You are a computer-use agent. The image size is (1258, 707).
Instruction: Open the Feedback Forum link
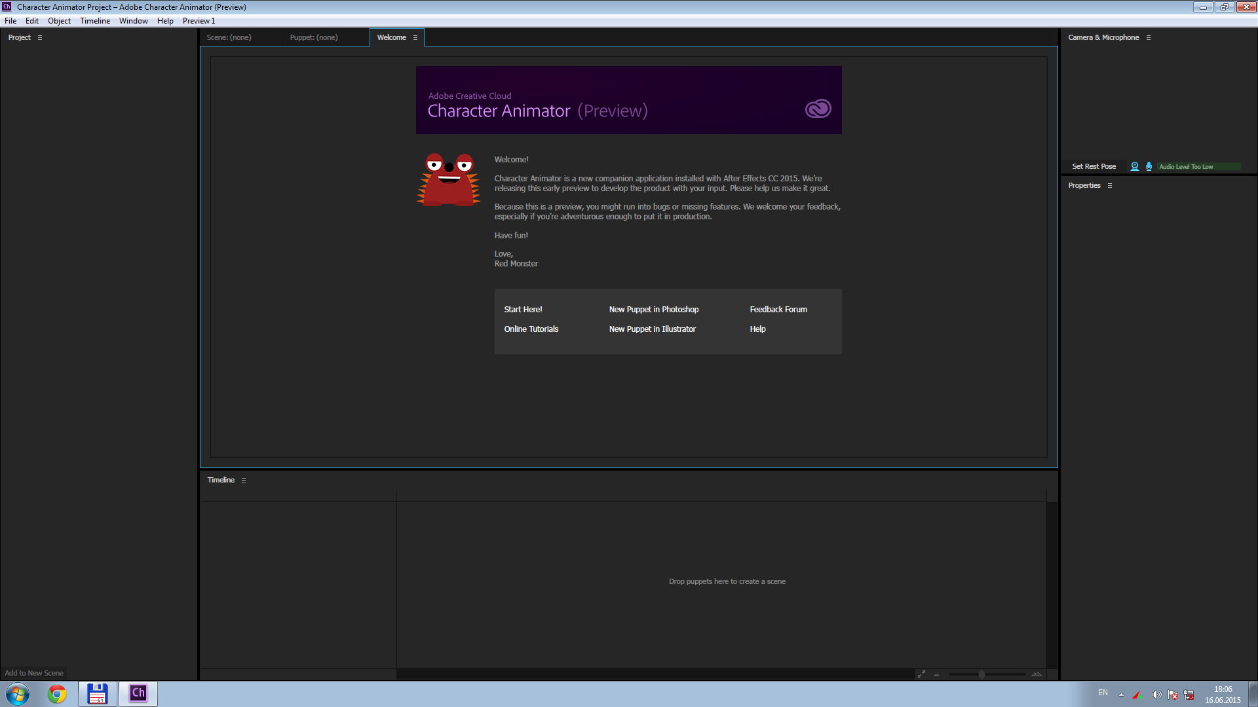pos(778,310)
